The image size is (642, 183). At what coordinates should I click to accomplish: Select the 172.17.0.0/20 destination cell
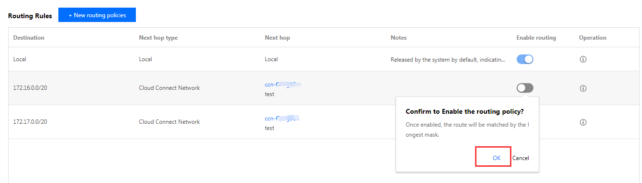coord(30,122)
